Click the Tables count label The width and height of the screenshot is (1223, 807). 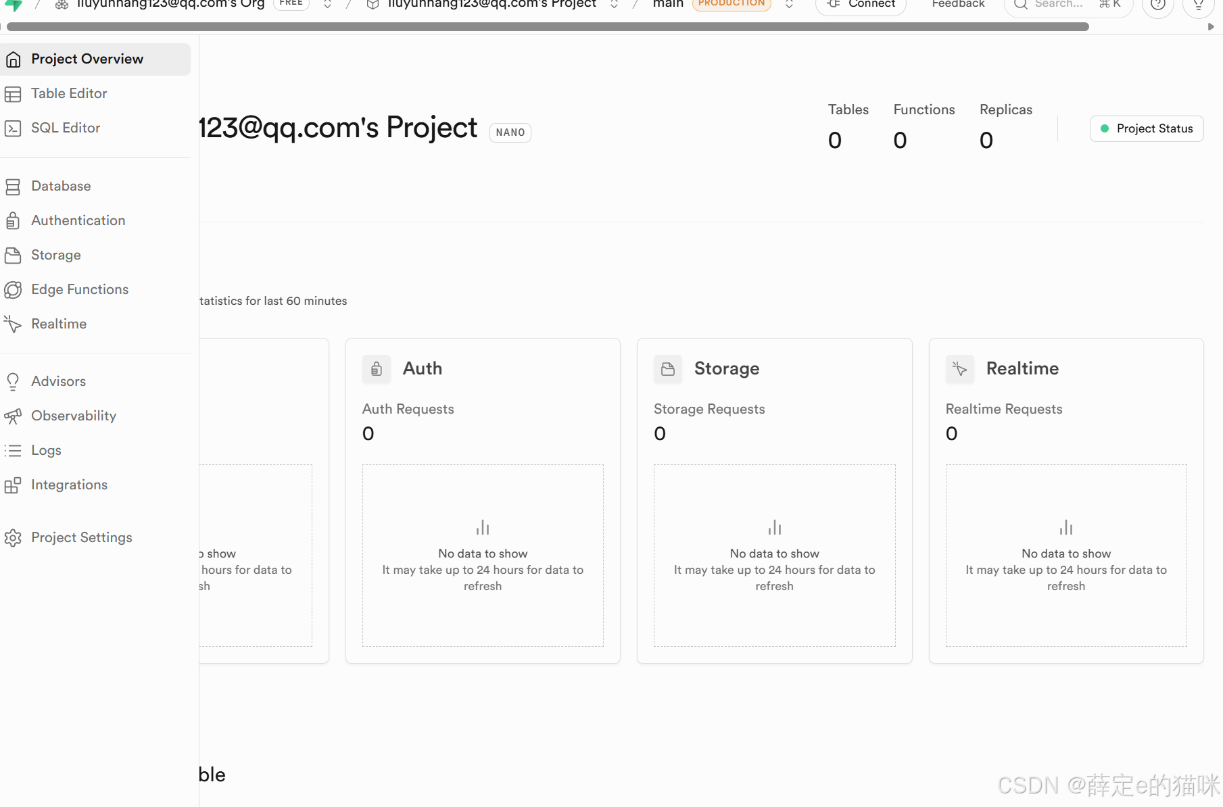848,110
